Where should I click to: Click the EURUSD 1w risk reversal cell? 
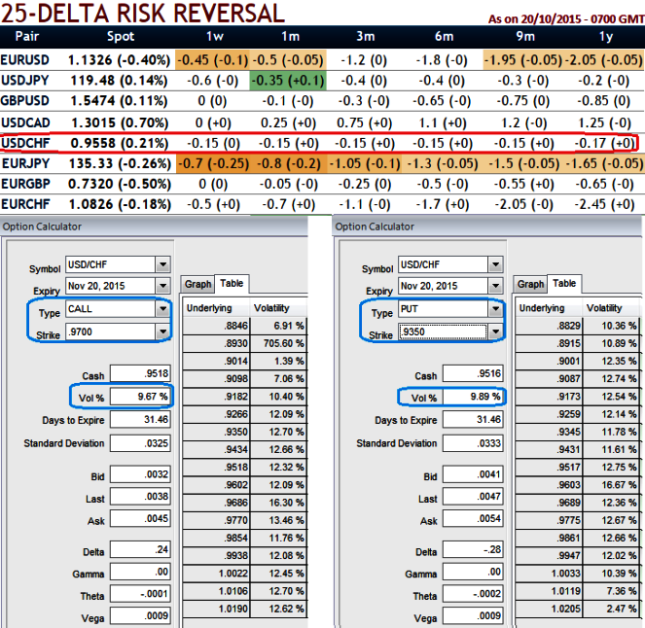click(x=209, y=58)
